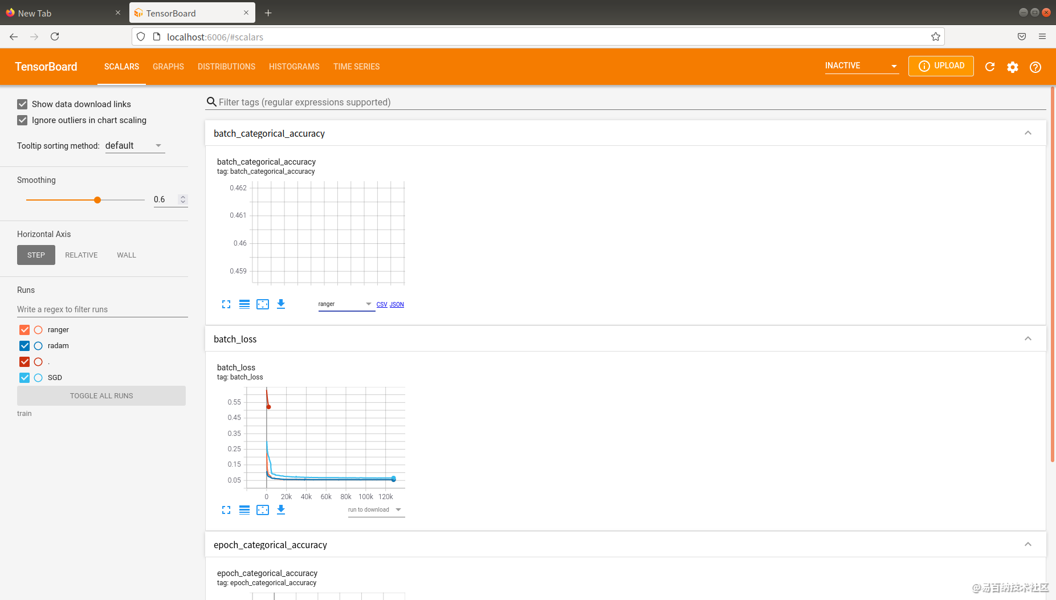
Task: Open a new browser tab with plus
Action: [x=268, y=13]
